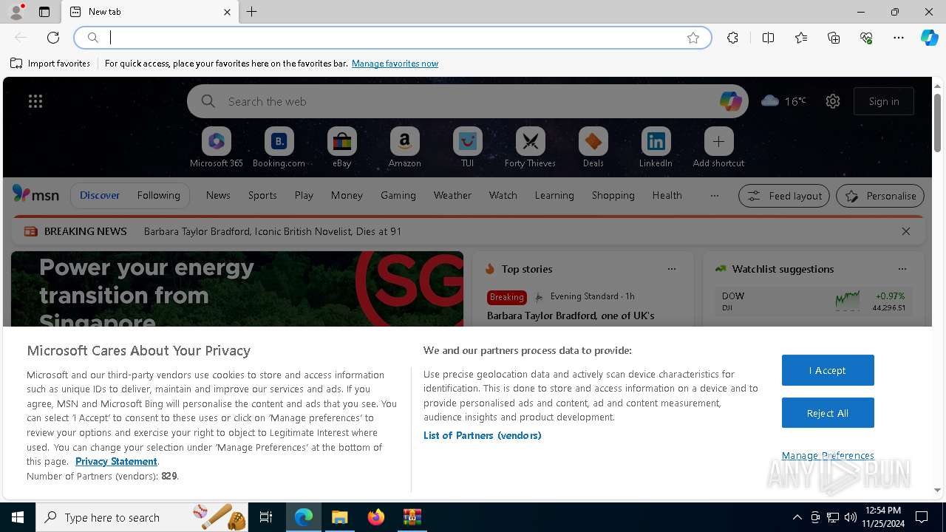Screen dimensions: 946x532
Task: Open the weather 16°C widget
Action: click(783, 101)
